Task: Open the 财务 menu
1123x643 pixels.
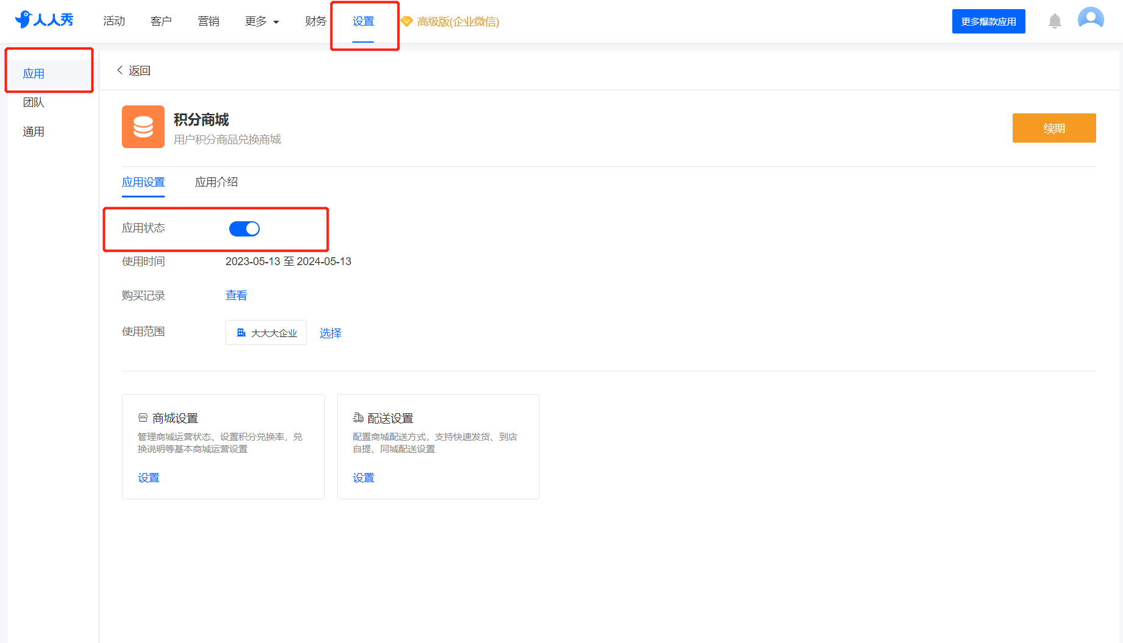Action: click(x=316, y=21)
